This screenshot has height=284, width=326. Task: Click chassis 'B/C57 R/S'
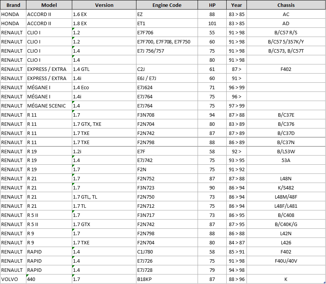(x=286, y=32)
